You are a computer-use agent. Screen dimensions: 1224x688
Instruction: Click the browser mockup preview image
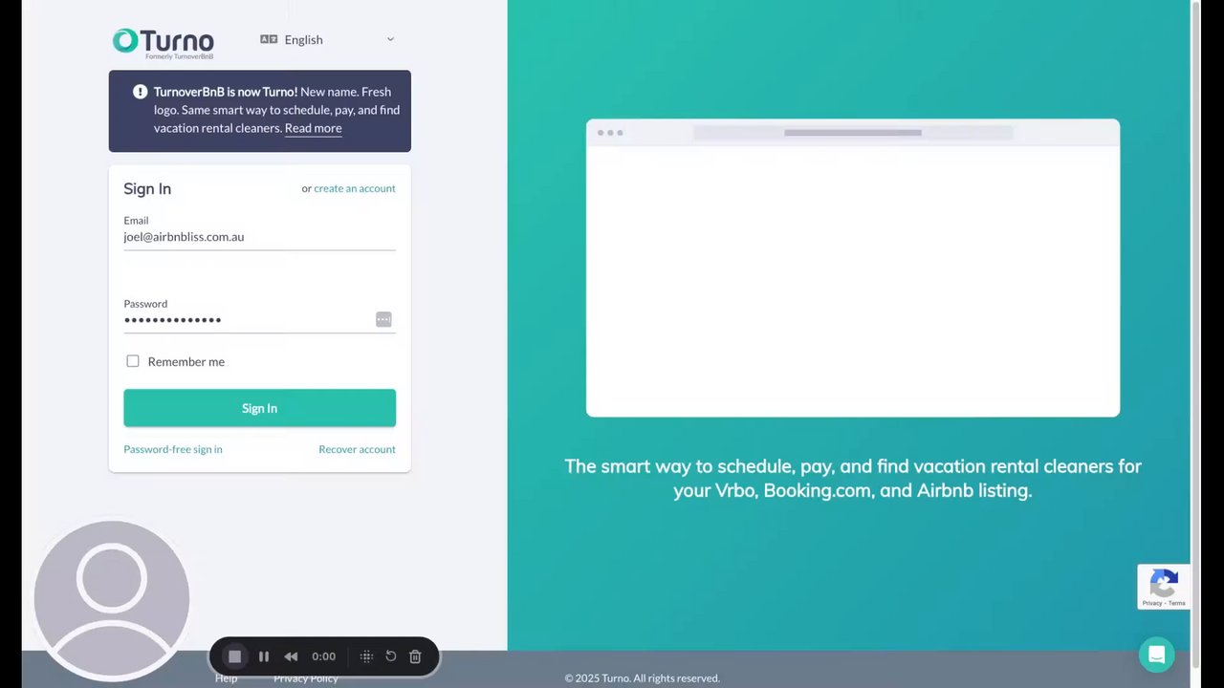[x=853, y=268]
